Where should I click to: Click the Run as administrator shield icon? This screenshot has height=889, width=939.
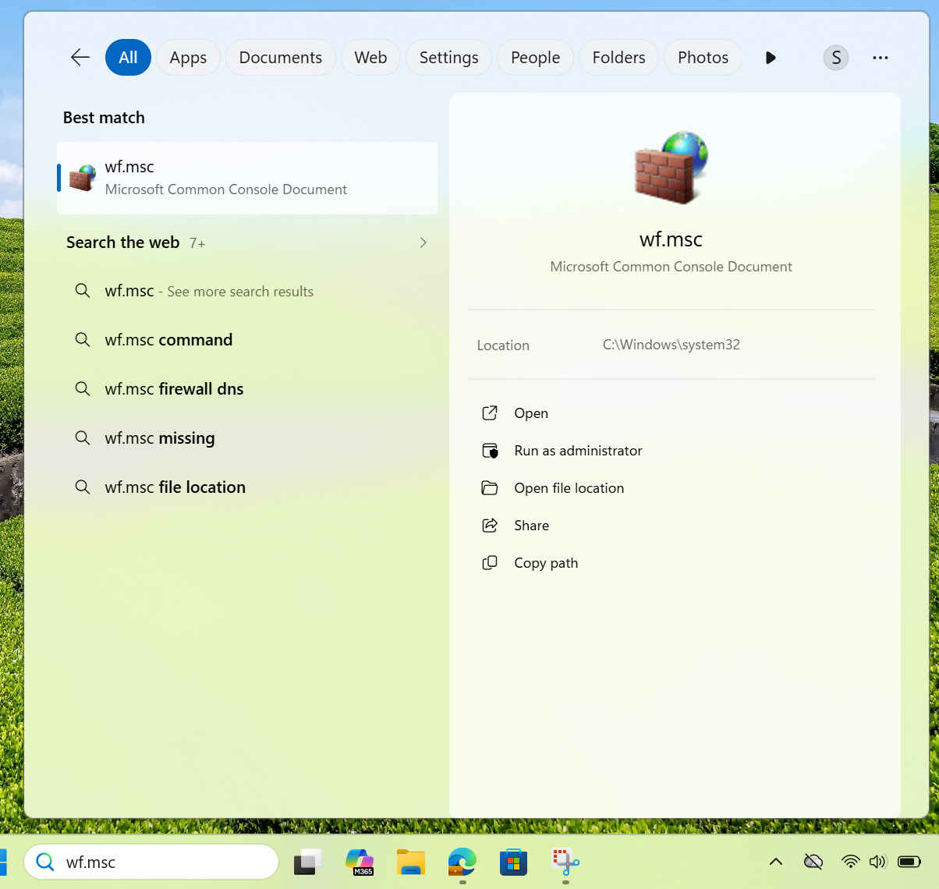point(490,451)
